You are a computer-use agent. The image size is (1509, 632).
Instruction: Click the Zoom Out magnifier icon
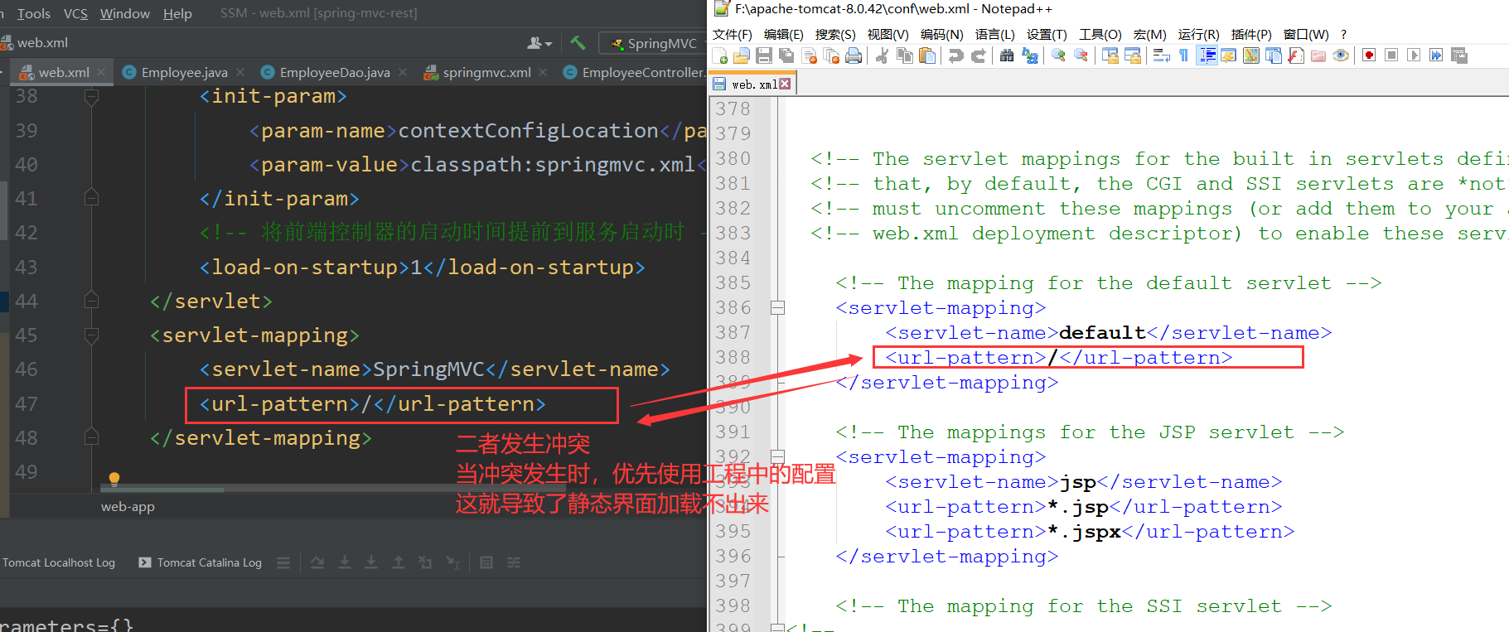(x=1081, y=55)
